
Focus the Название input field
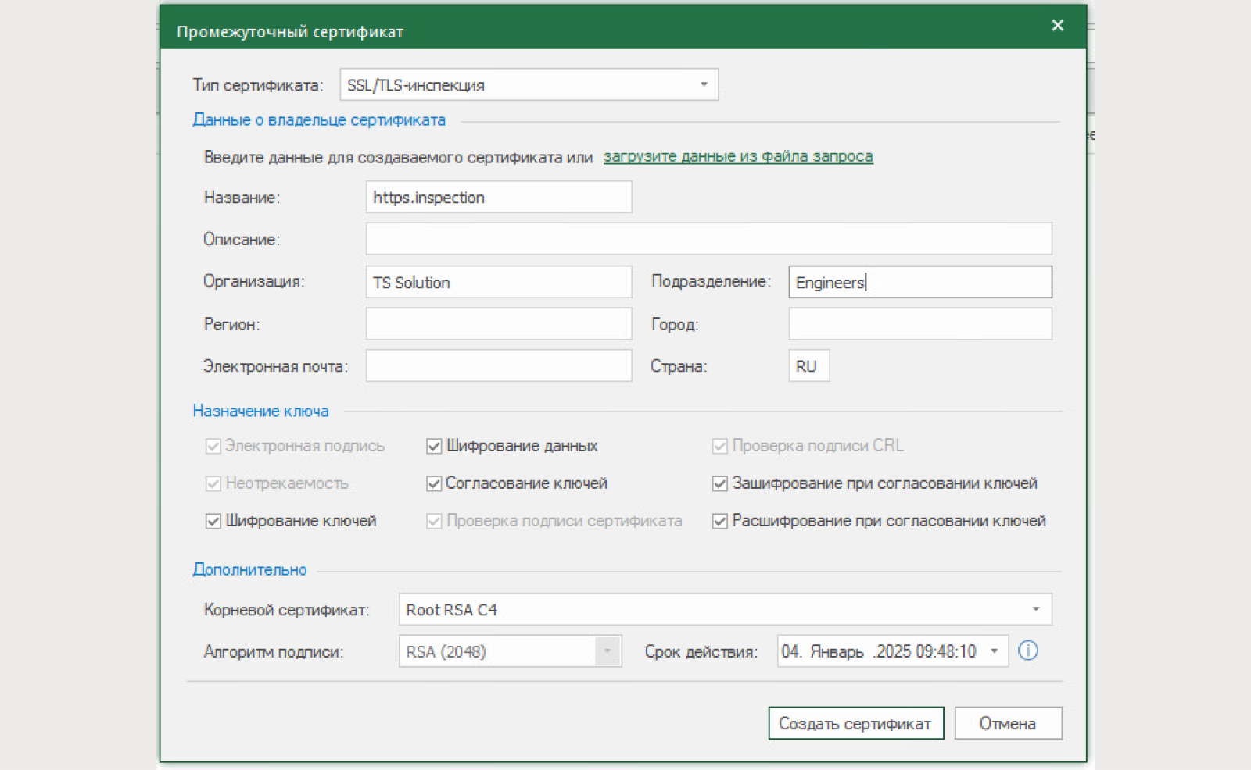499,197
